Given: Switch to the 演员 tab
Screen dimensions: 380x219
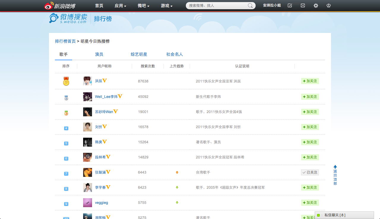Looking at the screenshot, I should tap(99, 54).
